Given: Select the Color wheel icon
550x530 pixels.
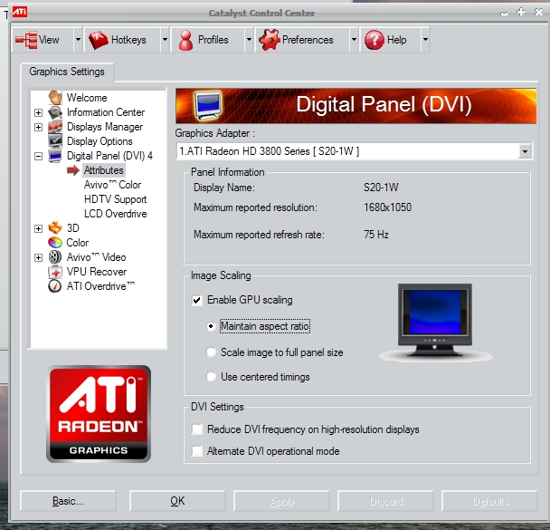Looking at the screenshot, I should coord(55,242).
